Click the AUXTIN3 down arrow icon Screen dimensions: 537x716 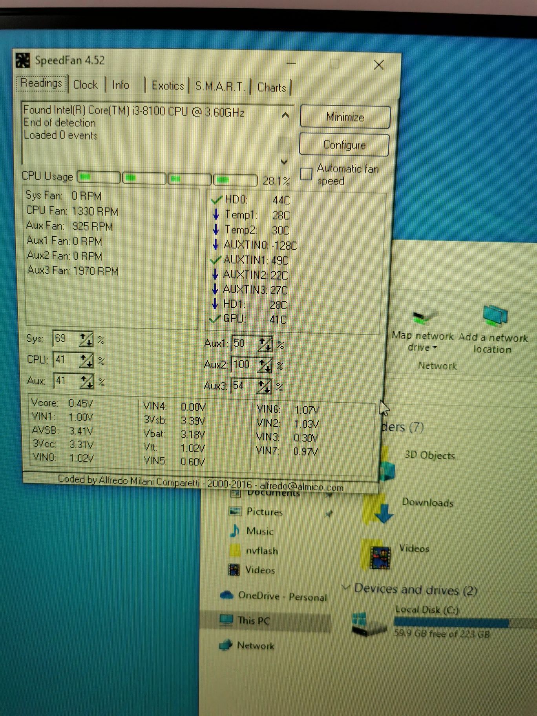click(215, 289)
